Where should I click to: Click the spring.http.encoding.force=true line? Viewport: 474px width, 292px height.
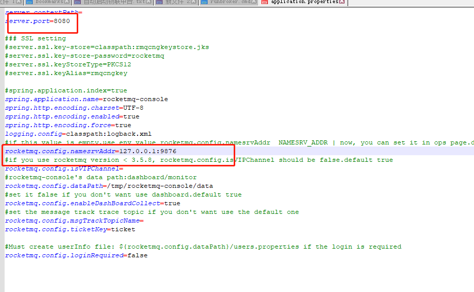tap(68, 125)
